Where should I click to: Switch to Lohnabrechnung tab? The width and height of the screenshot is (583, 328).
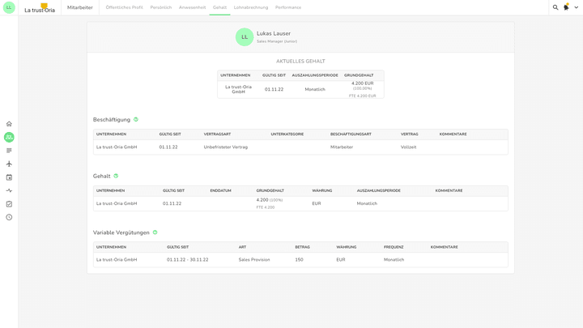(251, 7)
